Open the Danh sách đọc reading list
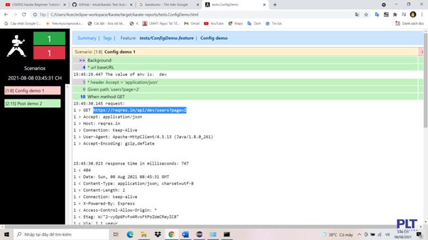The width and height of the screenshot is (428, 240). 410,24
